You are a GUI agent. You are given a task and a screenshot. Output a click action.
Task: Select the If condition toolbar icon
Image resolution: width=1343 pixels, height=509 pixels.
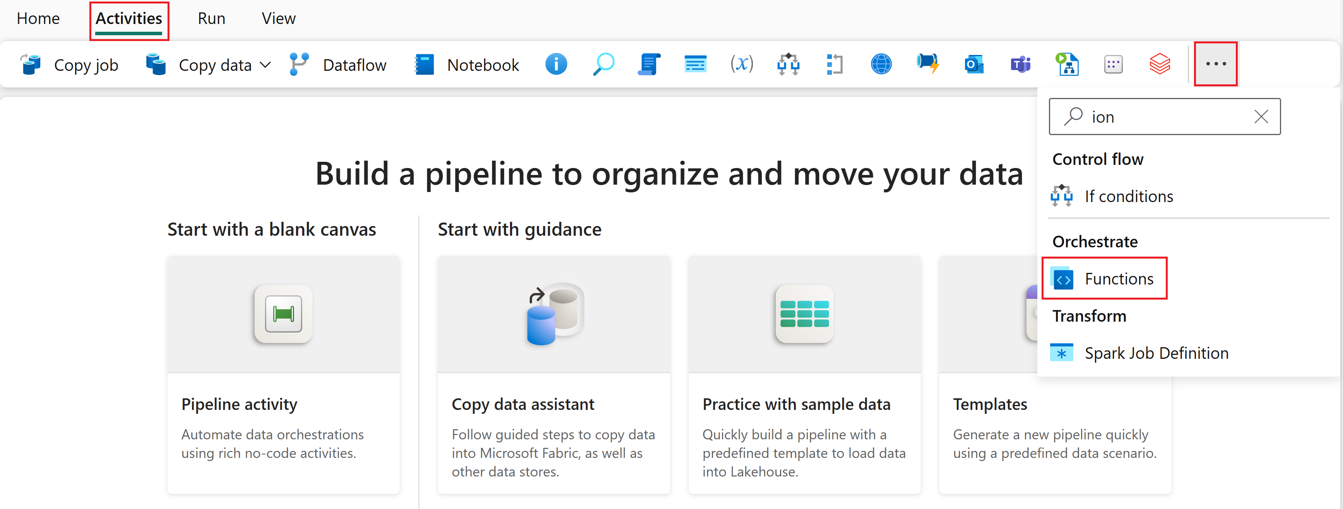pos(788,65)
